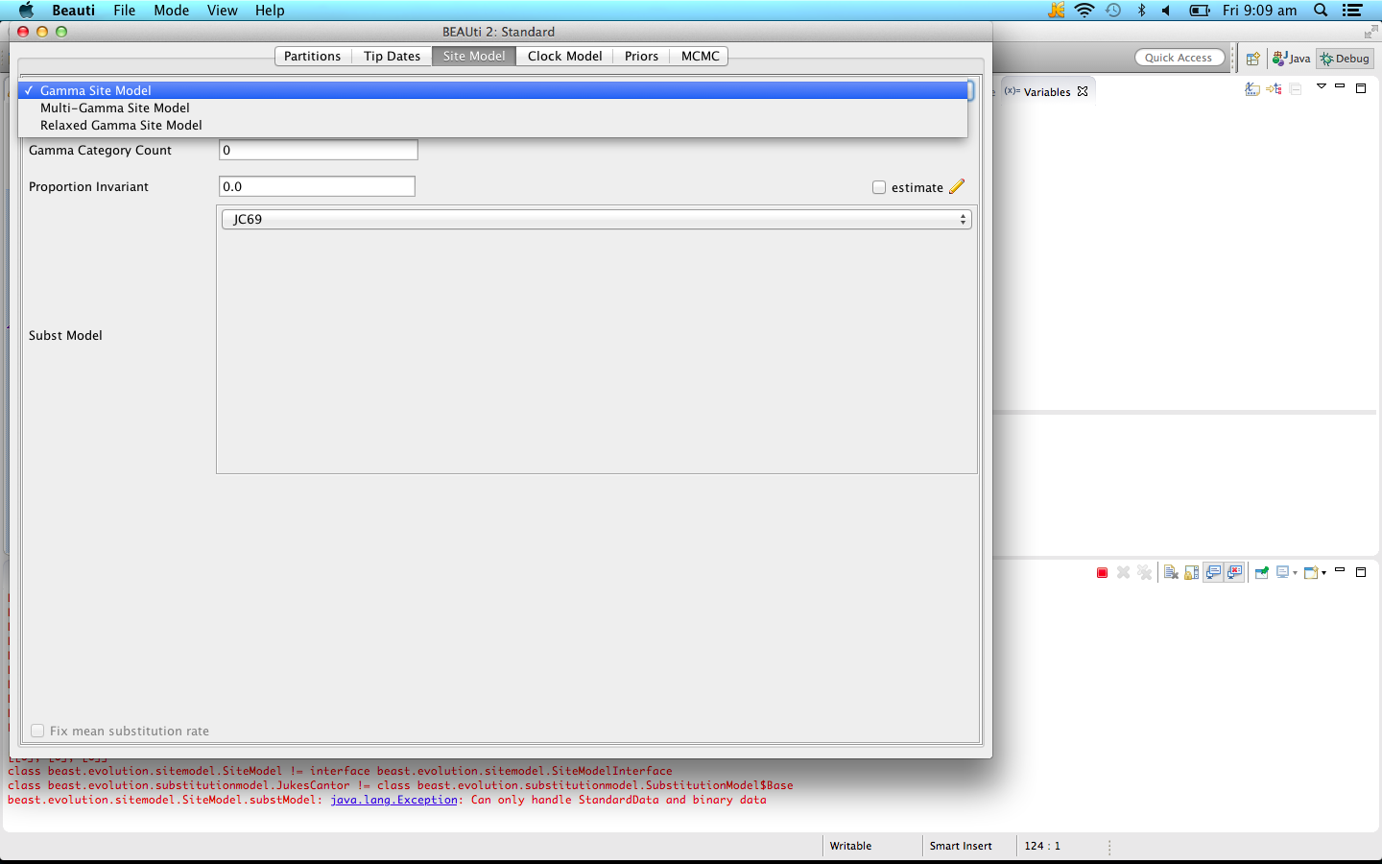The width and height of the screenshot is (1382, 864).
Task: Open the Tip Dates tab
Action: pos(392,57)
